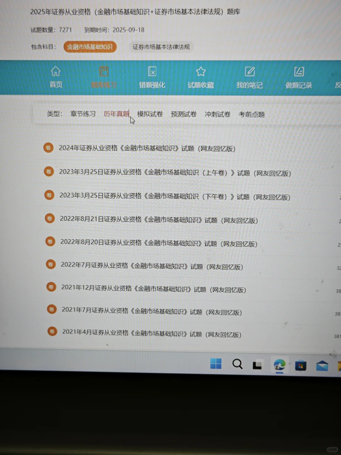Click the 试题收藏 star icon

click(200, 72)
